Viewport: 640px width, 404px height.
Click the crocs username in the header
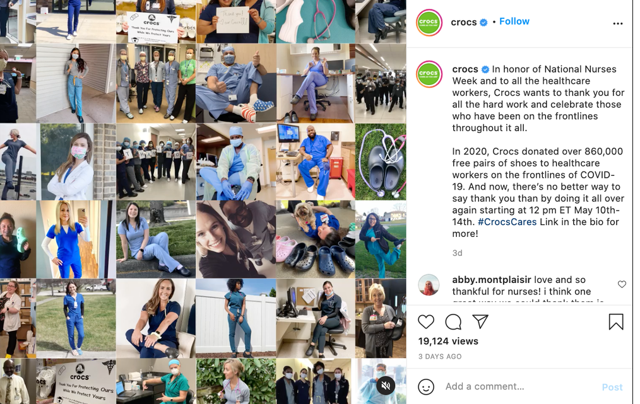point(464,22)
